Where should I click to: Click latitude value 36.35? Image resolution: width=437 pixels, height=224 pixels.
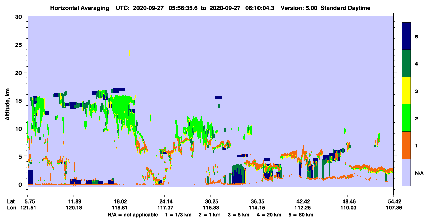[256, 201]
